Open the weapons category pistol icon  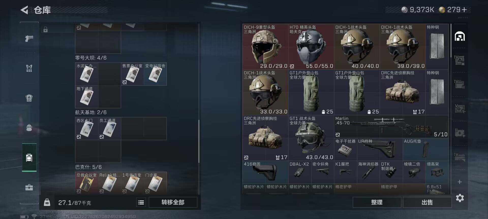[x=29, y=39]
